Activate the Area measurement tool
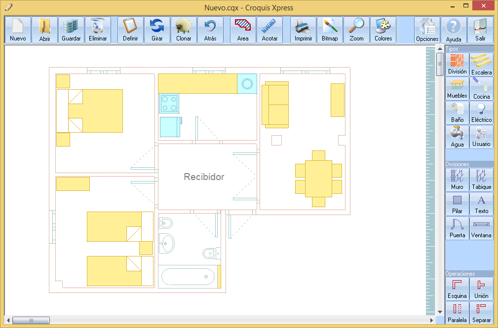This screenshot has width=498, height=328. coord(243,30)
